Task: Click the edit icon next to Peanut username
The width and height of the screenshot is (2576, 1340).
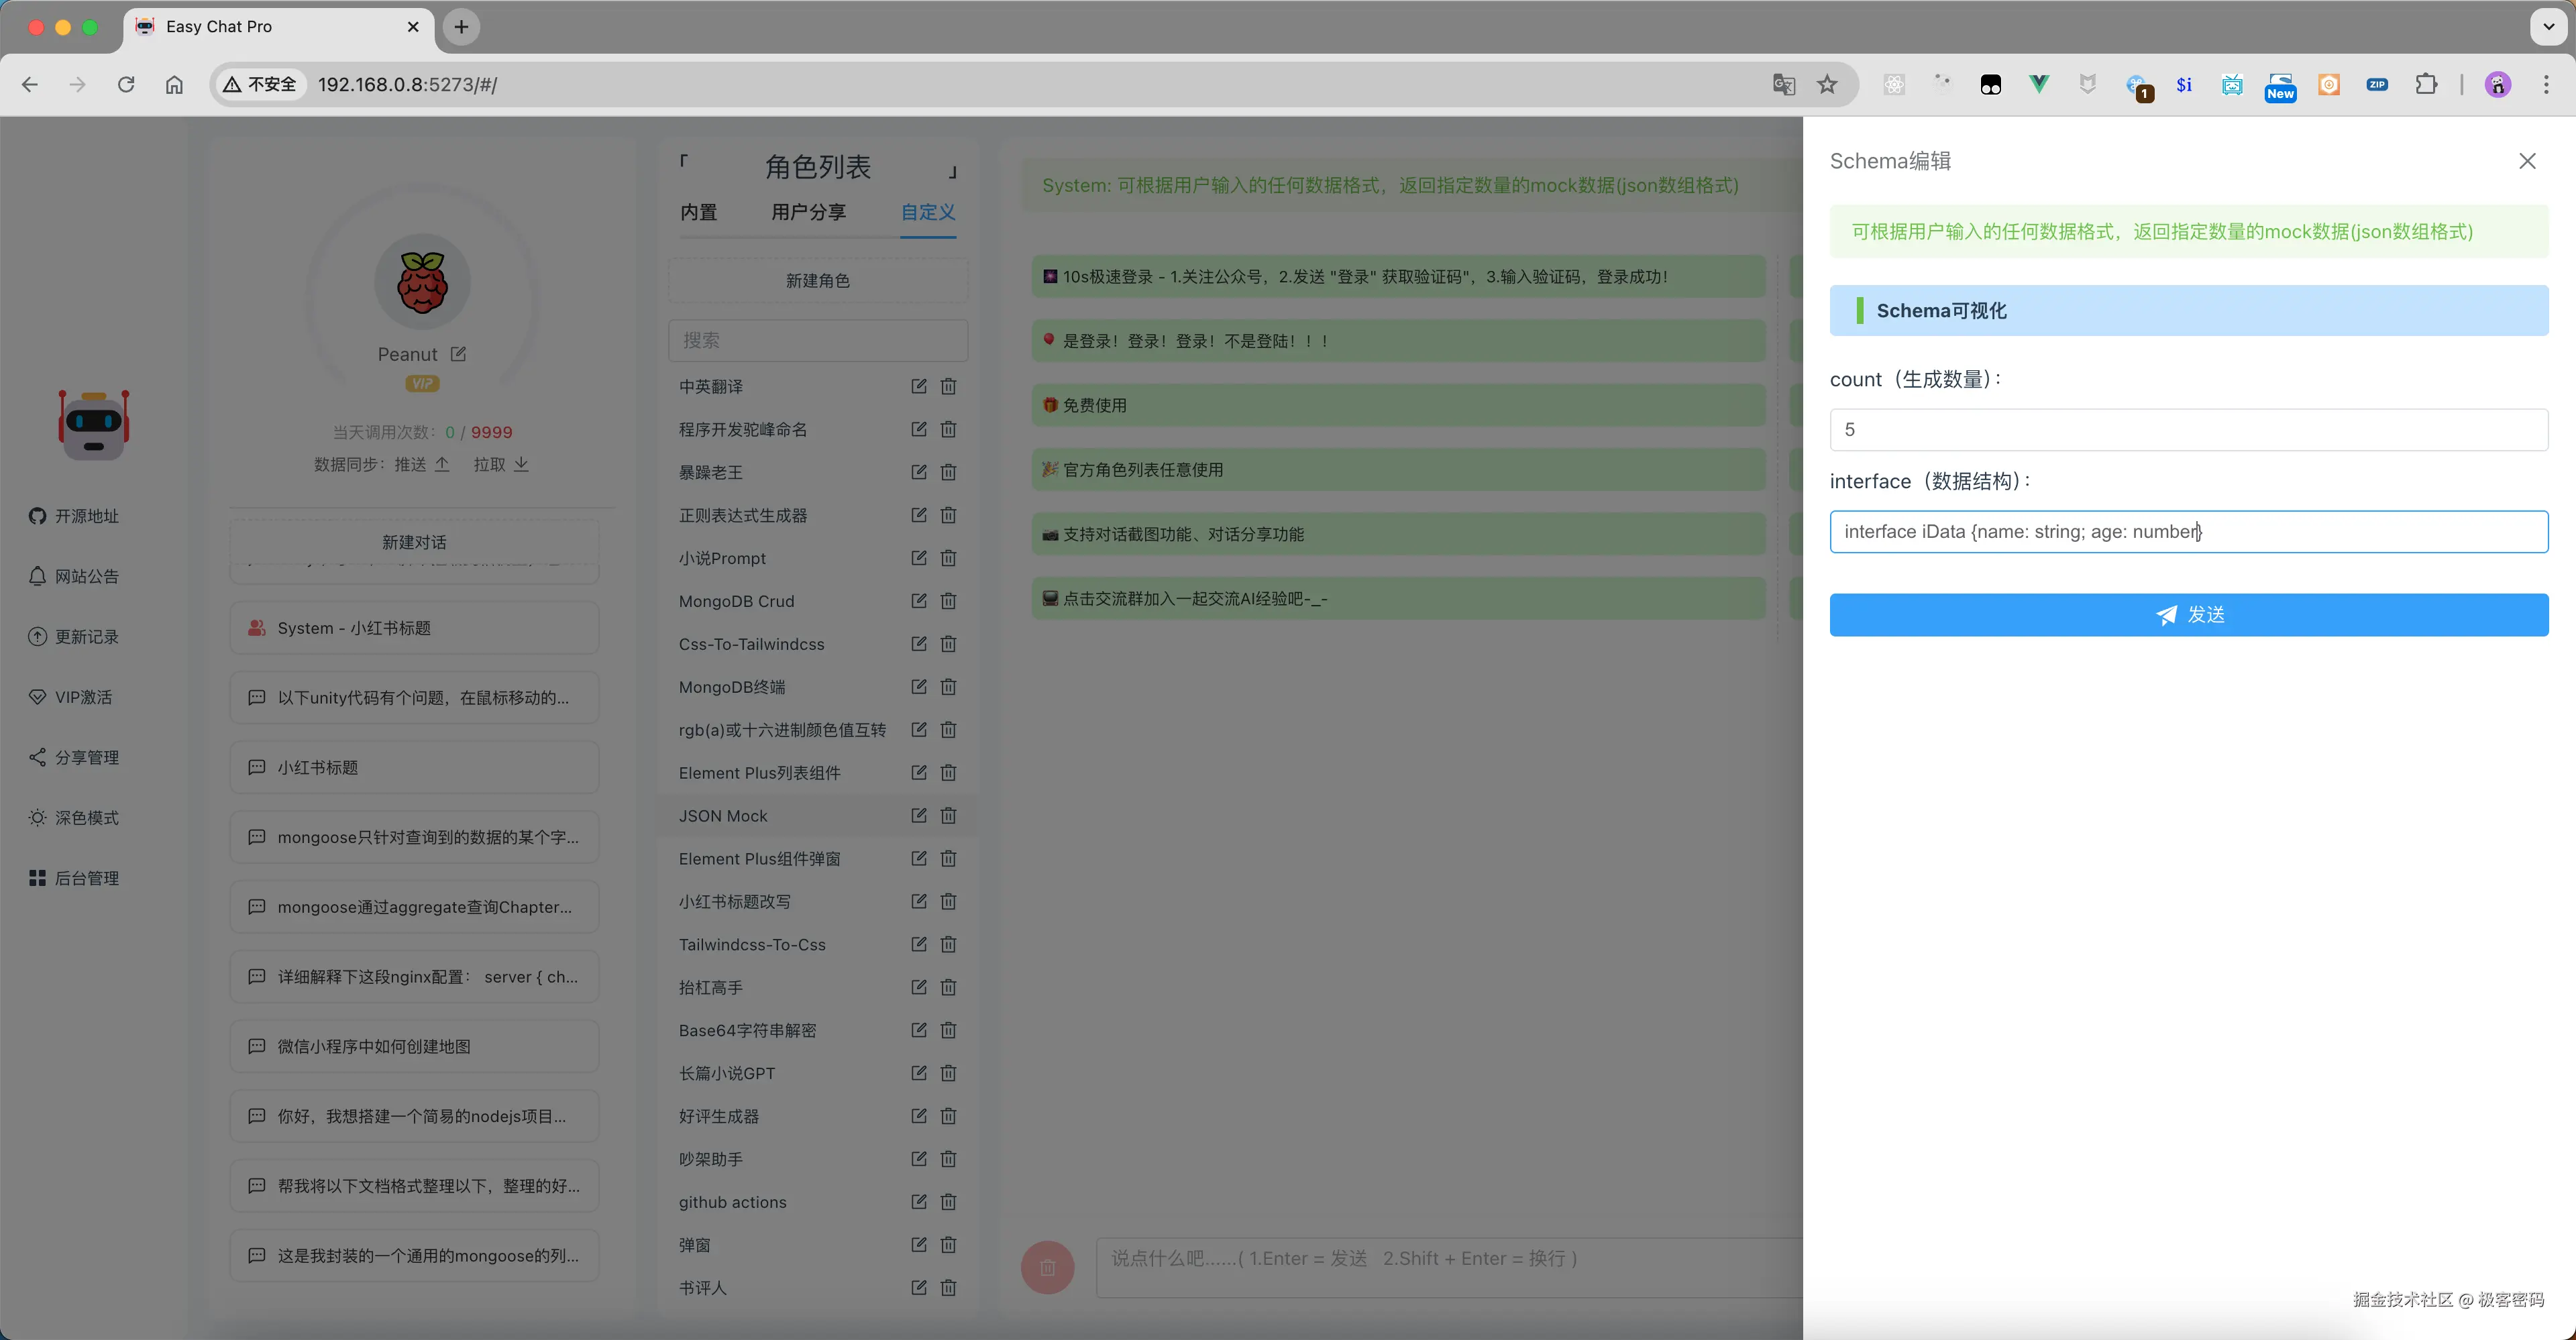Action: click(x=458, y=354)
